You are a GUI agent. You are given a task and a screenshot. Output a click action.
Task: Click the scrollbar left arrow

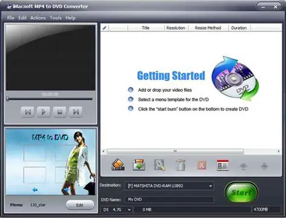[104, 151]
